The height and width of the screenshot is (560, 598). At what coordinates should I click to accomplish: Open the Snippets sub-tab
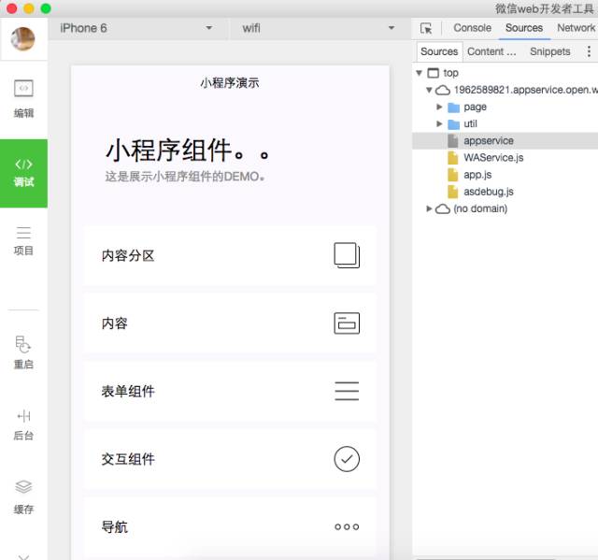click(550, 51)
